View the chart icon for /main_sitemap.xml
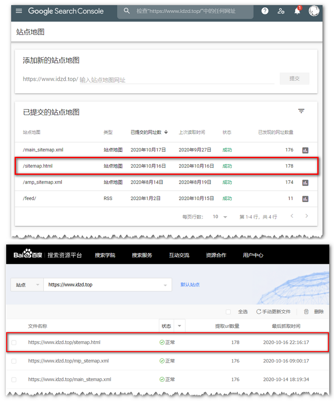This screenshot has height=401, width=334. [306, 149]
